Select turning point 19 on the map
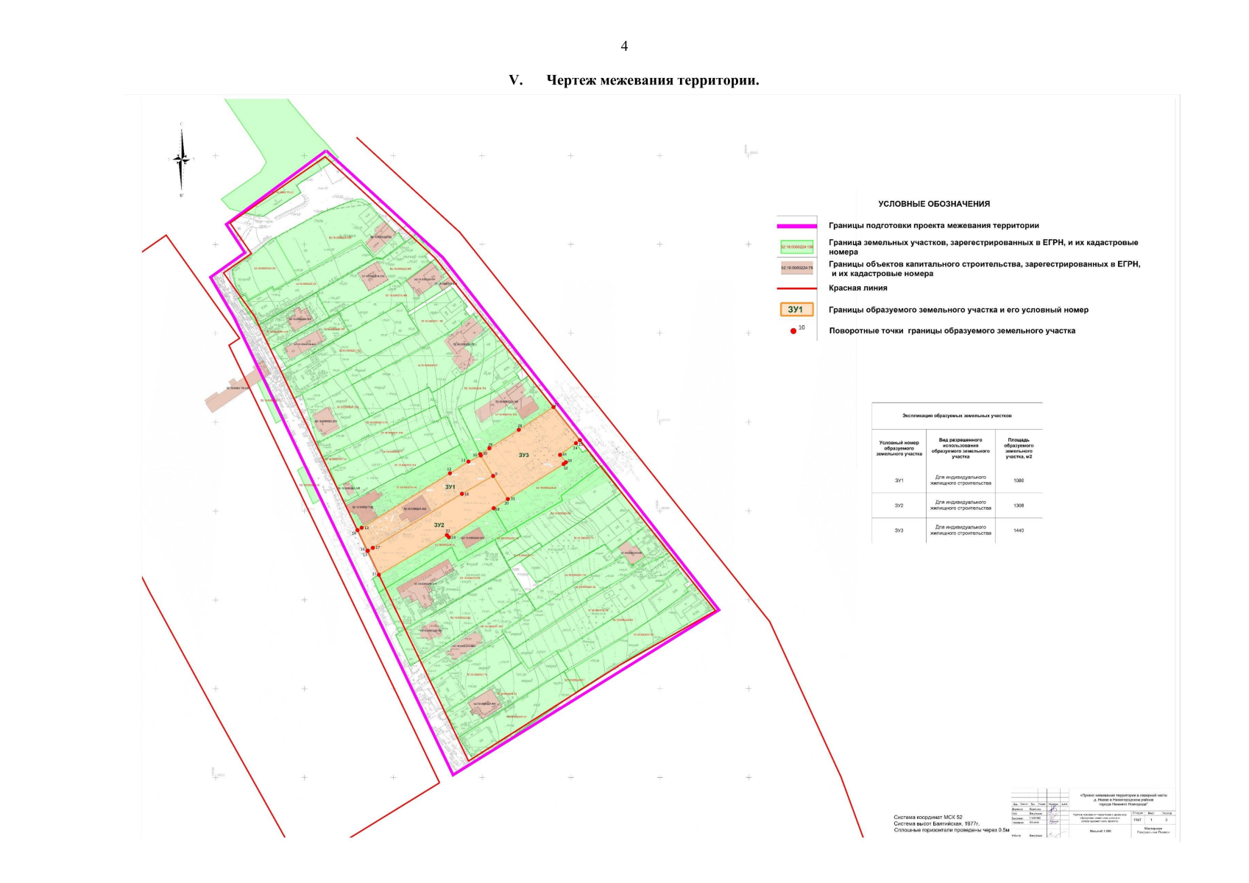 pos(494,508)
